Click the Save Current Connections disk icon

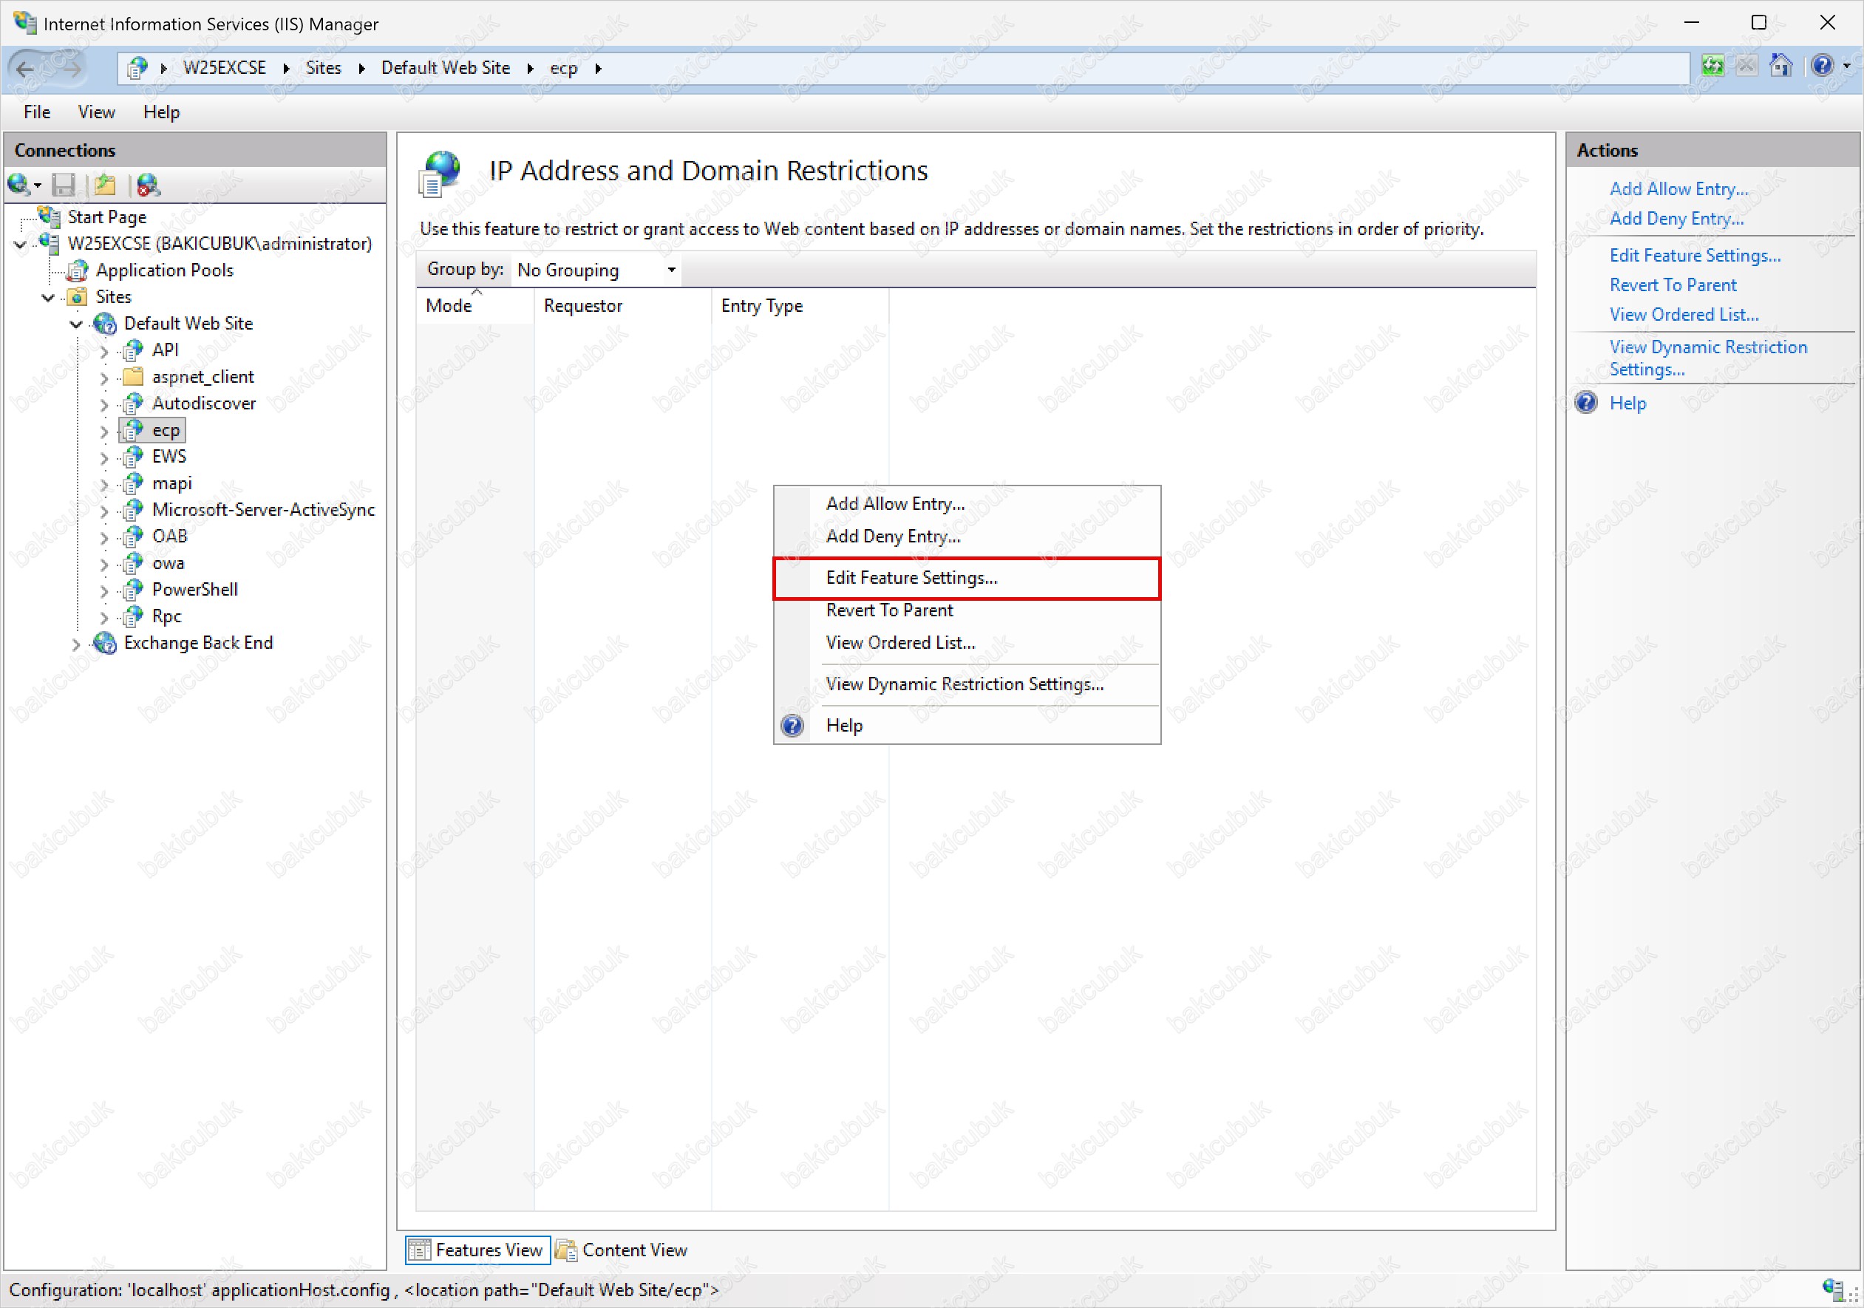(x=64, y=185)
